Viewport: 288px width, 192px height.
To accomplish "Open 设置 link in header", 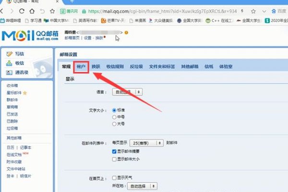I will coord(88,38).
